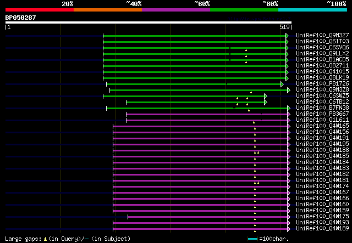Click the cyan ~100% identity legend segment
The width and height of the screenshot is (352, 243).
312,10
